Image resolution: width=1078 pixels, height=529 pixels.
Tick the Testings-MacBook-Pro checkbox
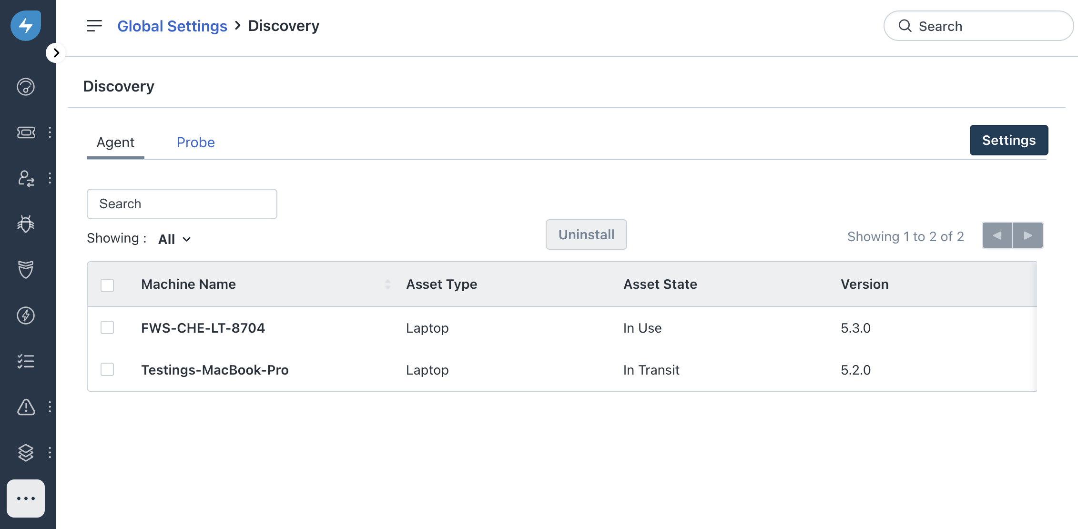(x=107, y=369)
